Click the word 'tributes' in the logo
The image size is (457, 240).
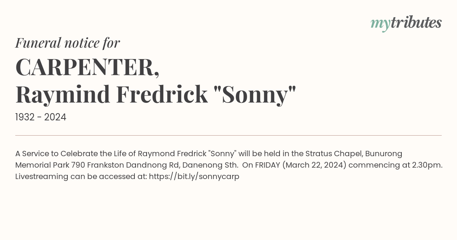(x=416, y=22)
